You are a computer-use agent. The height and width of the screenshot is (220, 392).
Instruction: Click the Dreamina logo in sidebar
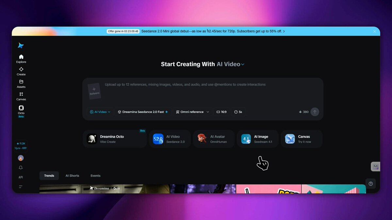pyautogui.click(x=21, y=45)
